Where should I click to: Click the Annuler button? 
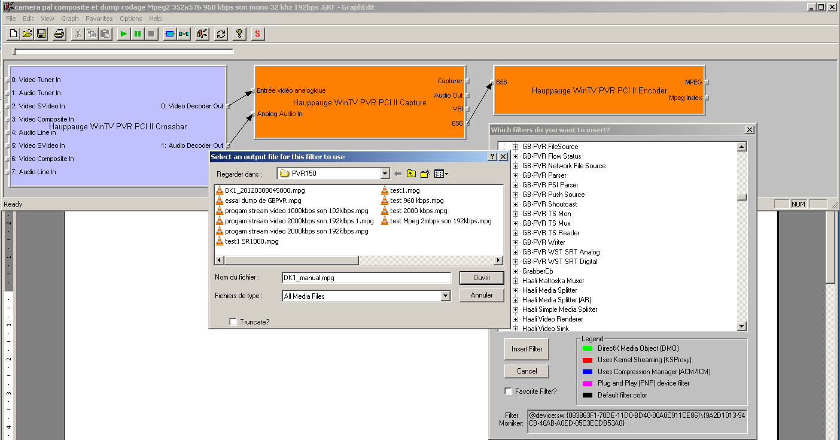481,295
